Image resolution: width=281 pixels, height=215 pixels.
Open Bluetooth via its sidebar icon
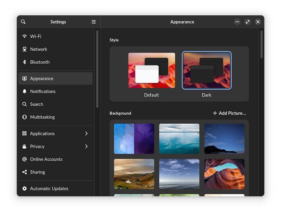click(24, 62)
